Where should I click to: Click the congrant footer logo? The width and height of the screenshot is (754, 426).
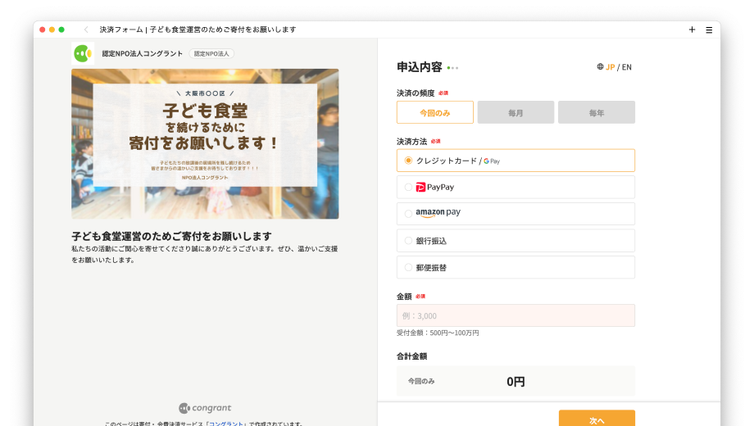pyautogui.click(x=205, y=408)
